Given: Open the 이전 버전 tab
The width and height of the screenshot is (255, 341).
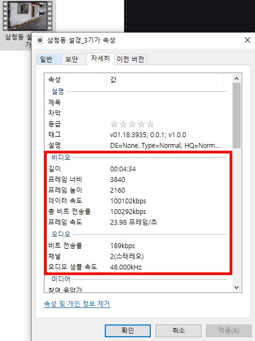Looking at the screenshot, I should (x=130, y=59).
